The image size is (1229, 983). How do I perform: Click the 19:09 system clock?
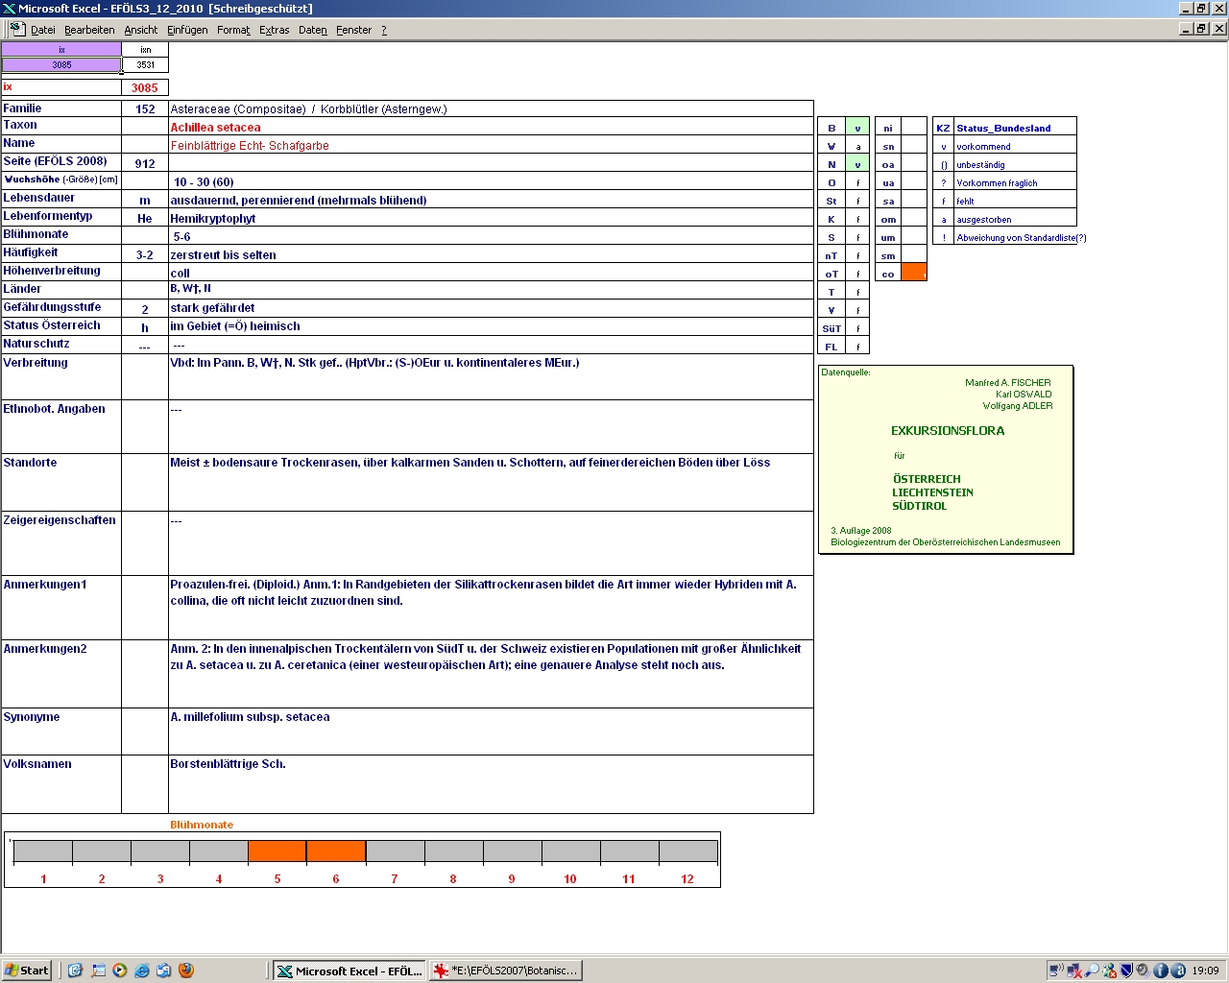[1205, 971]
